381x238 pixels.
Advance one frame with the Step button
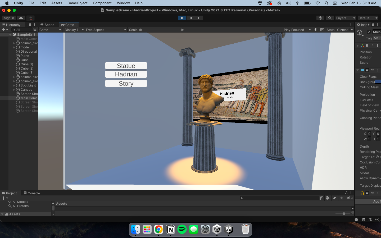click(x=199, y=18)
